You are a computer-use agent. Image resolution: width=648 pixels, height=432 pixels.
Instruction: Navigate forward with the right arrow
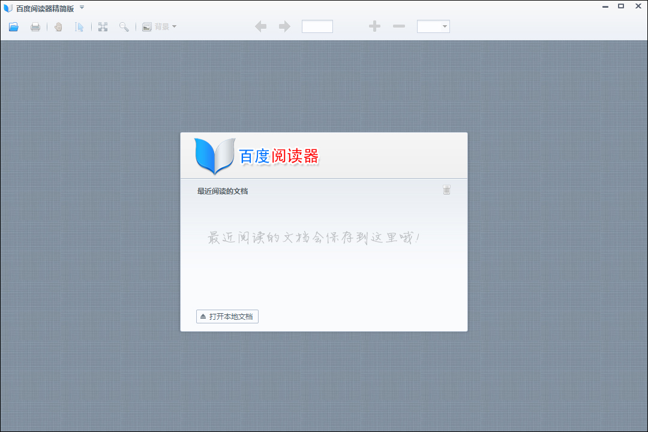284,26
